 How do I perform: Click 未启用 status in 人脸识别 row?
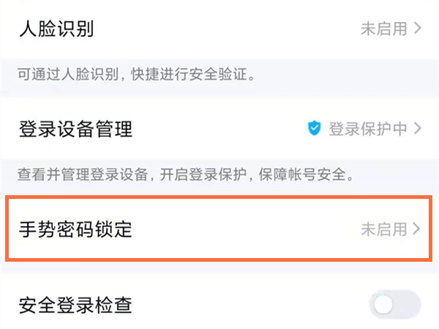383,29
